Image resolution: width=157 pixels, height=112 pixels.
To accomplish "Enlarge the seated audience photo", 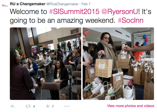I will [x=45, y=64].
